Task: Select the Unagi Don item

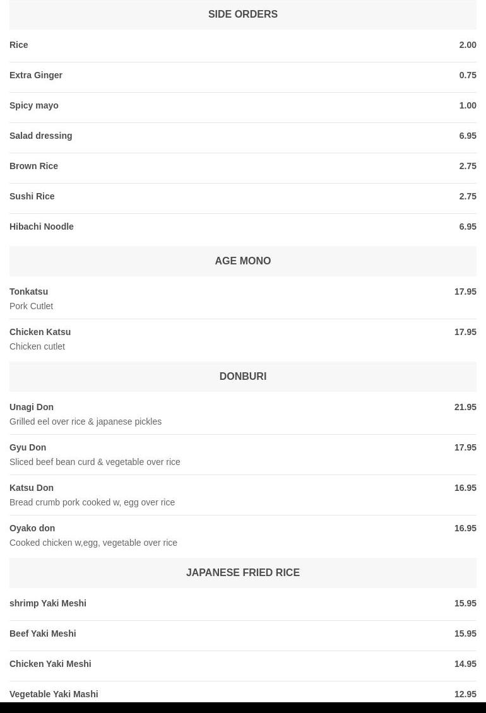Action: (x=32, y=407)
